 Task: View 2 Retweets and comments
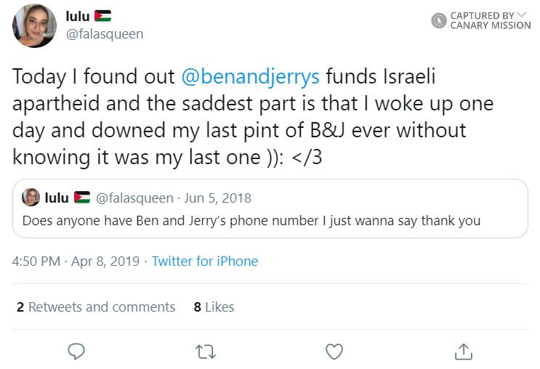(x=96, y=307)
